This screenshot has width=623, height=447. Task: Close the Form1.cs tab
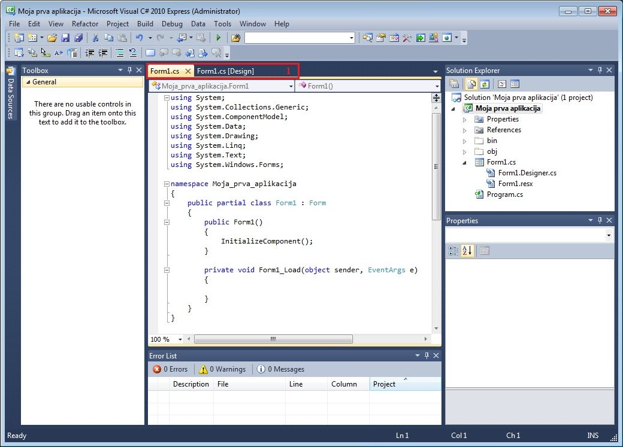[x=188, y=71]
